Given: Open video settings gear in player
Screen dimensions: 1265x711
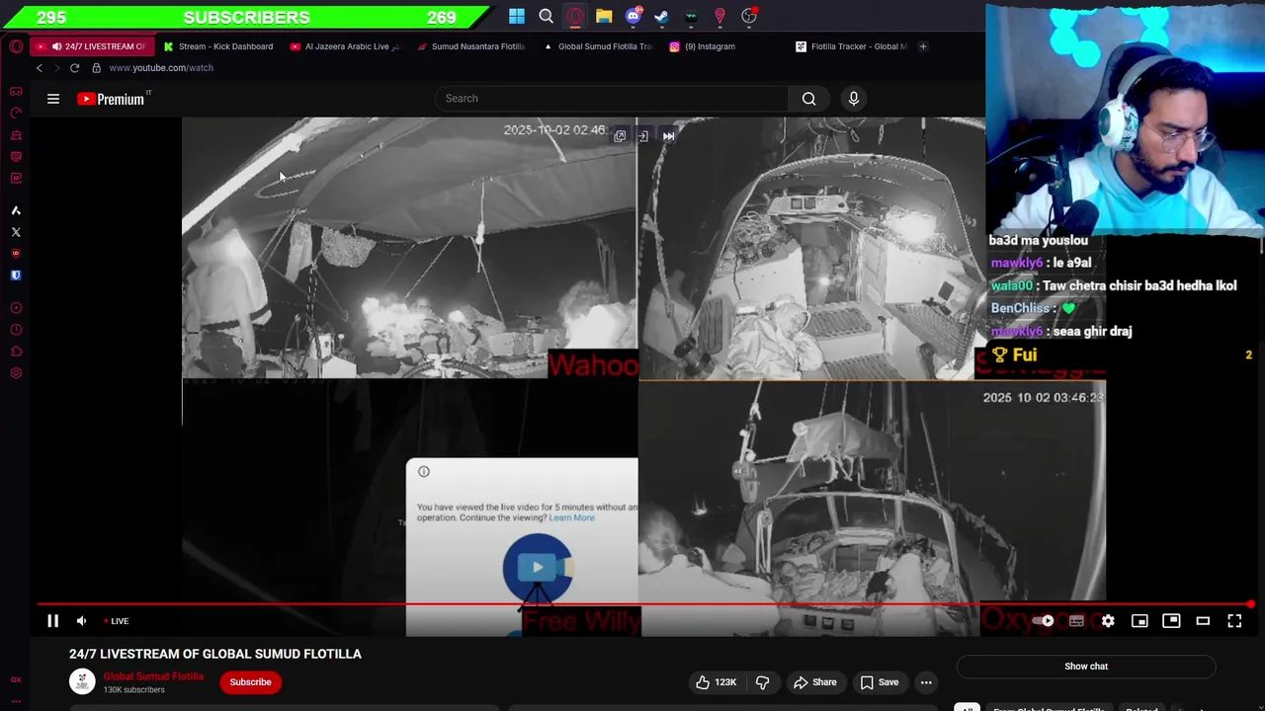Looking at the screenshot, I should coord(1108,621).
